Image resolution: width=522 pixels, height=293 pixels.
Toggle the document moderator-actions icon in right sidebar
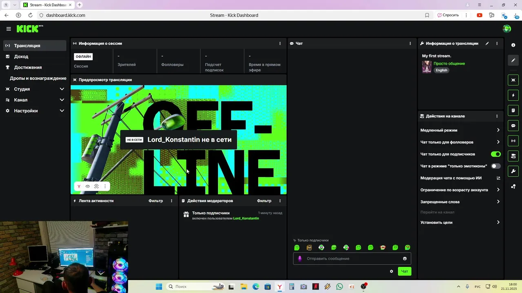pyautogui.click(x=513, y=110)
